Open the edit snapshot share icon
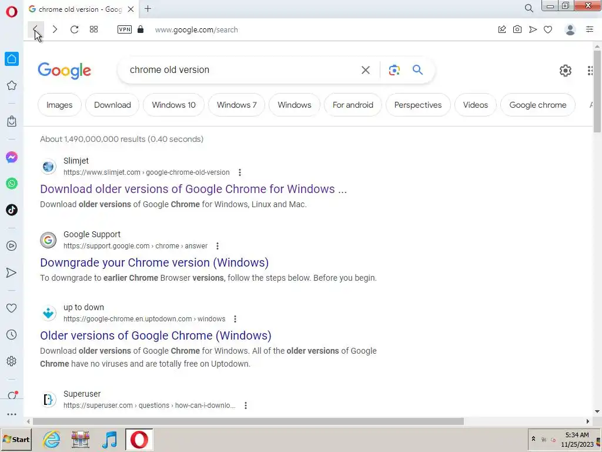The height and width of the screenshot is (452, 602). 502,29
